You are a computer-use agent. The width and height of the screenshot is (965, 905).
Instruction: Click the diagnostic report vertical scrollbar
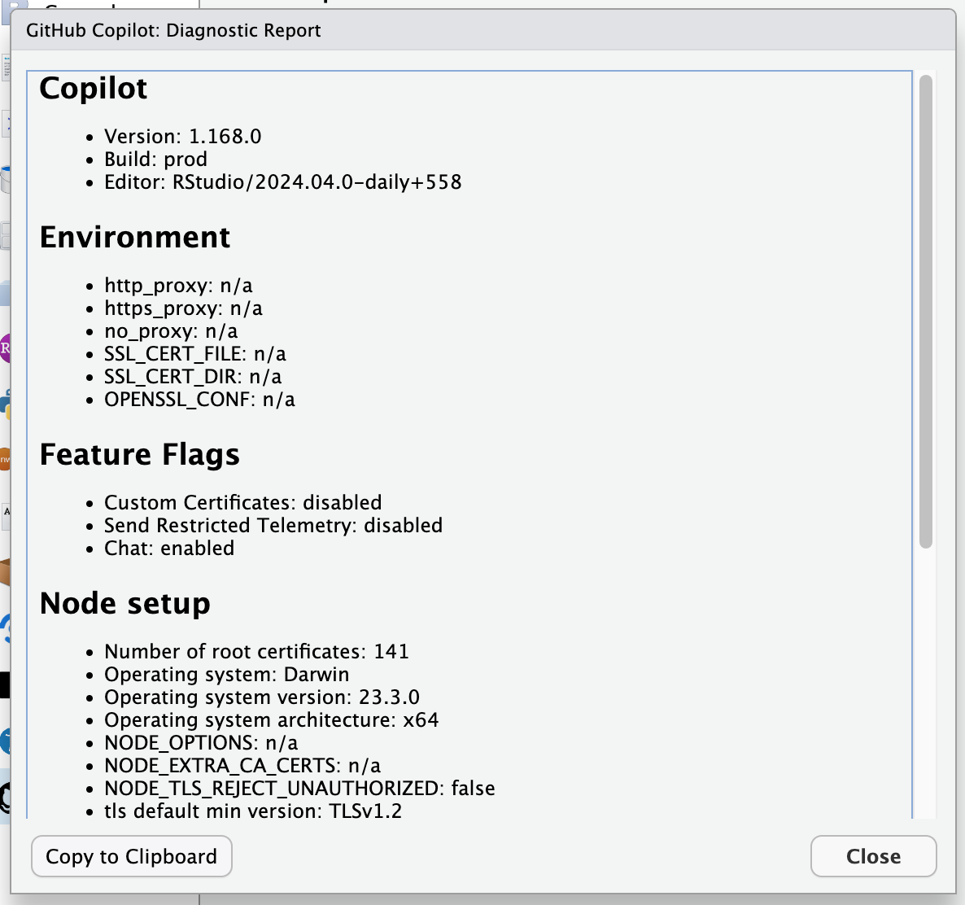(x=926, y=312)
